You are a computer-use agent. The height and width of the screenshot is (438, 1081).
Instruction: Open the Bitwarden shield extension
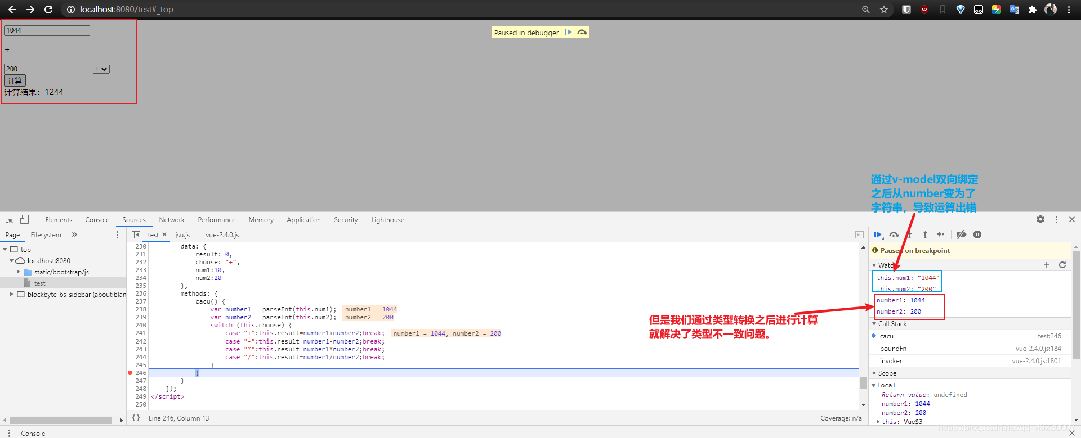[x=906, y=10]
